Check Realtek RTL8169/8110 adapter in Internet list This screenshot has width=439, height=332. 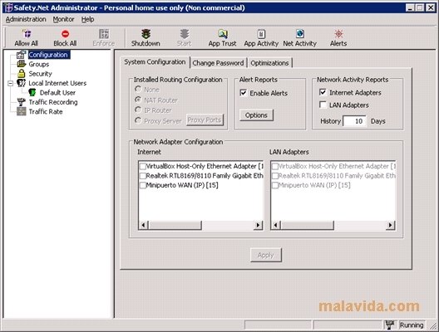[143, 176]
